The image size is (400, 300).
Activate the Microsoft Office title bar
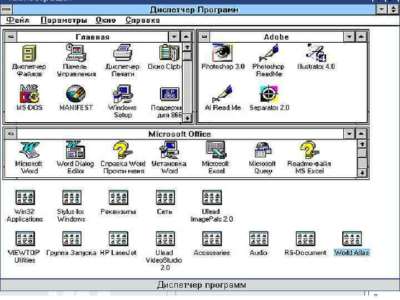point(180,134)
